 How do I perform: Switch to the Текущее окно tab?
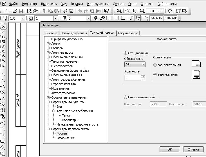tap(128, 33)
